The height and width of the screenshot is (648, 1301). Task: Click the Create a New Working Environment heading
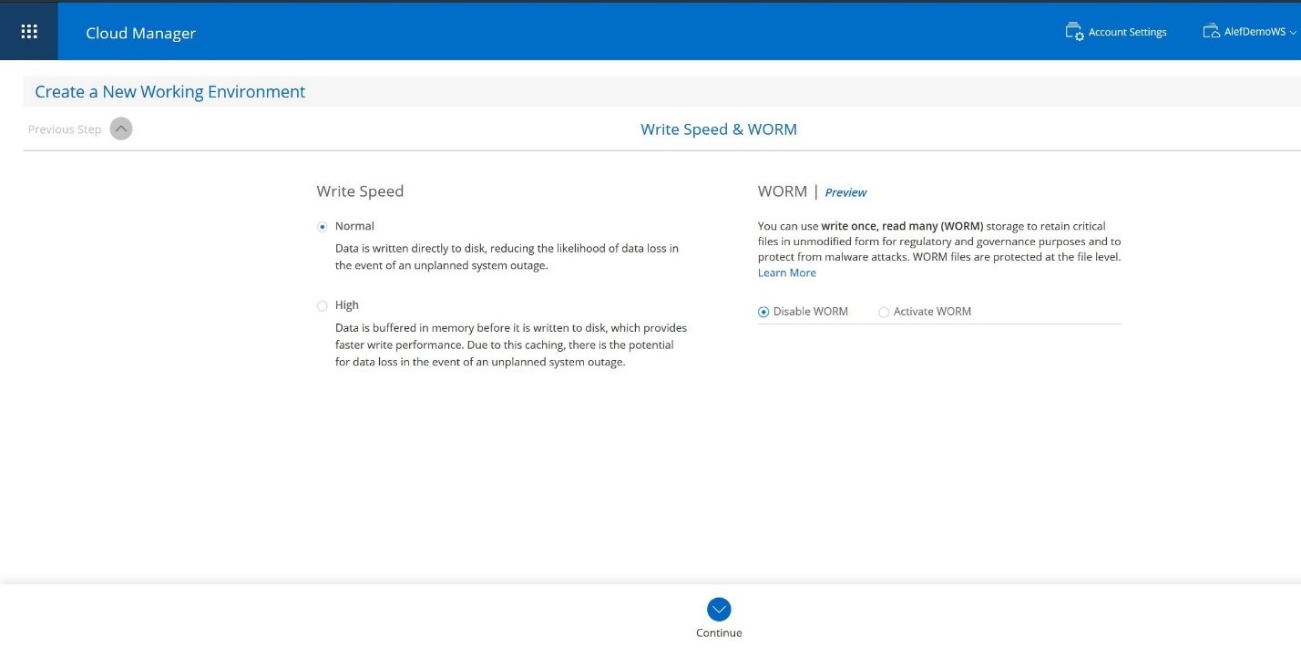pyautogui.click(x=170, y=91)
